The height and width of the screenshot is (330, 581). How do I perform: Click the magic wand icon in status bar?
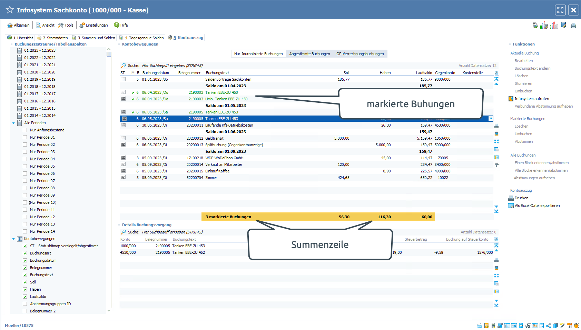[562, 326]
